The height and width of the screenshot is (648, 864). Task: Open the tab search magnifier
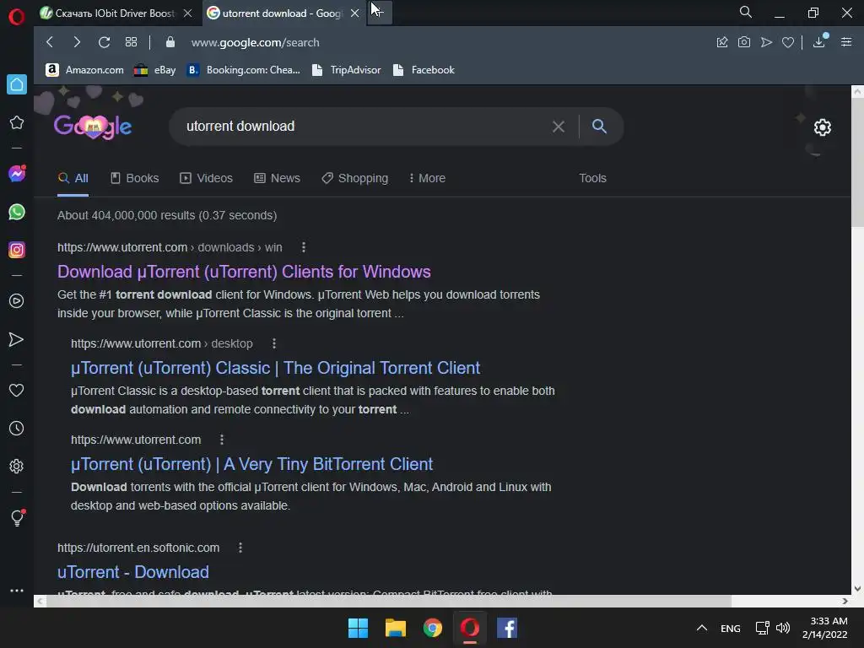coord(746,12)
